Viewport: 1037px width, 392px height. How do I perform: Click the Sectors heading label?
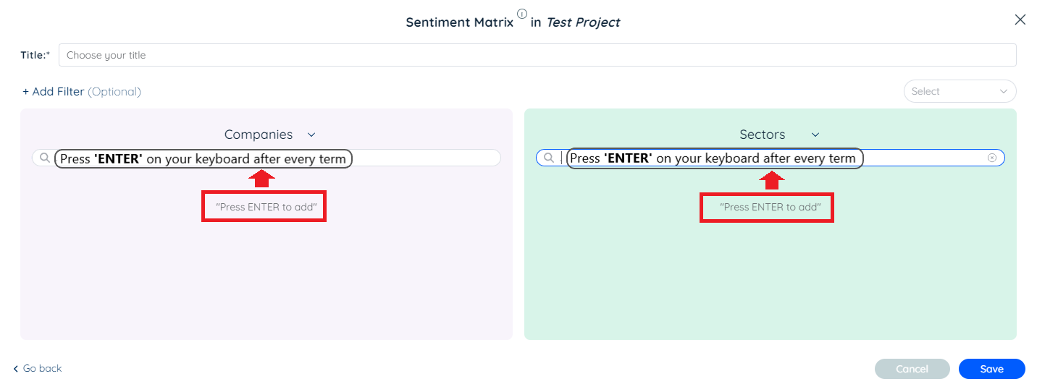pos(762,135)
